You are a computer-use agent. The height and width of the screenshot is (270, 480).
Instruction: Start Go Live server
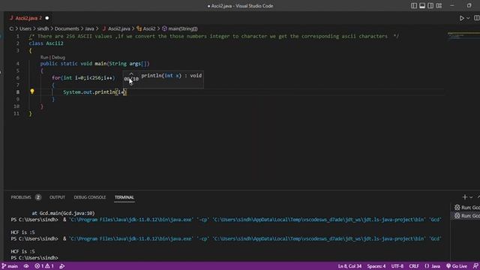tap(457, 266)
